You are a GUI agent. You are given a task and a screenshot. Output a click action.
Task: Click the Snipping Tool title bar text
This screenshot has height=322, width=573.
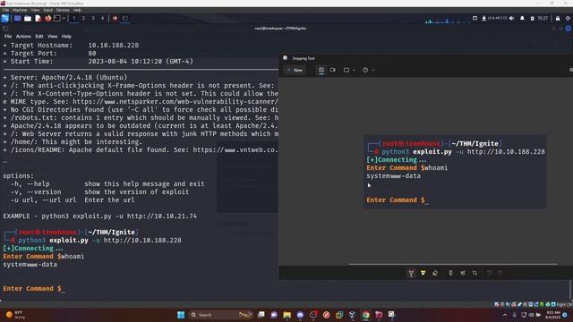pyautogui.click(x=304, y=58)
